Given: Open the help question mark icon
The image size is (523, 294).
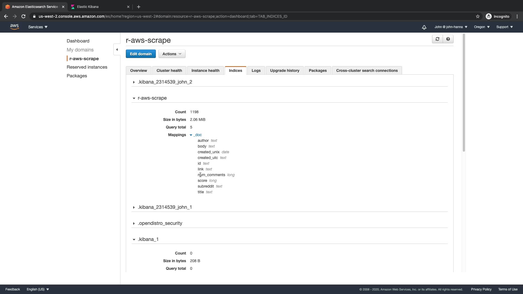Looking at the screenshot, I should click(448, 39).
